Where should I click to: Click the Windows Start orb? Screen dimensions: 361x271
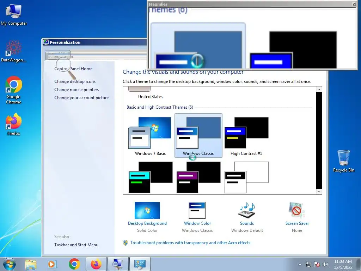tap(10, 264)
